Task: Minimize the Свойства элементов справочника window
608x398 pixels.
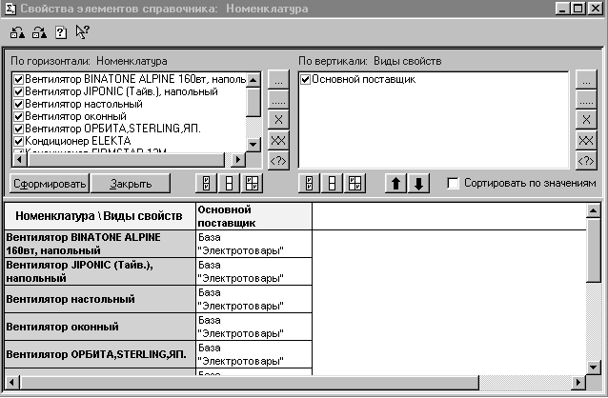Action: click(x=562, y=9)
